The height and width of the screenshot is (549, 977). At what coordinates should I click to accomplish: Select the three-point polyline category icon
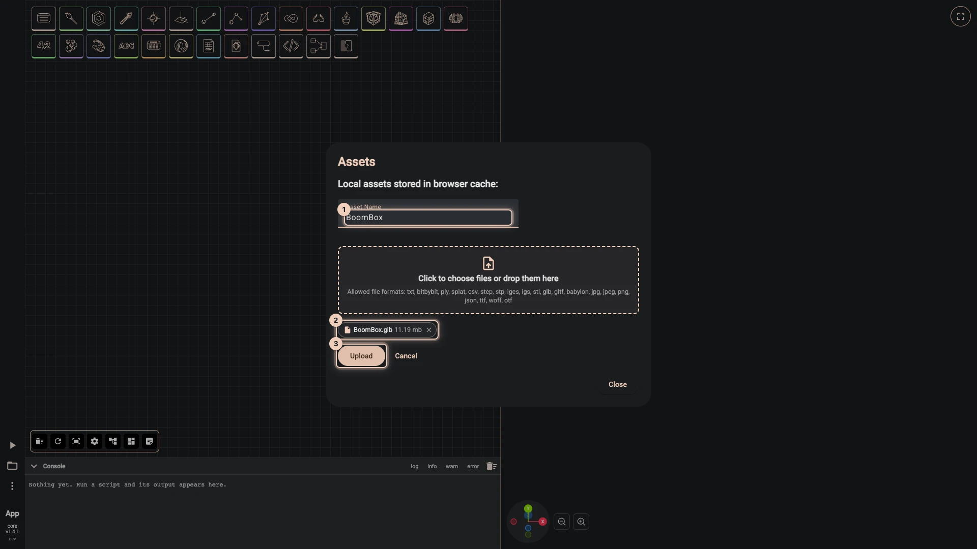click(x=236, y=19)
